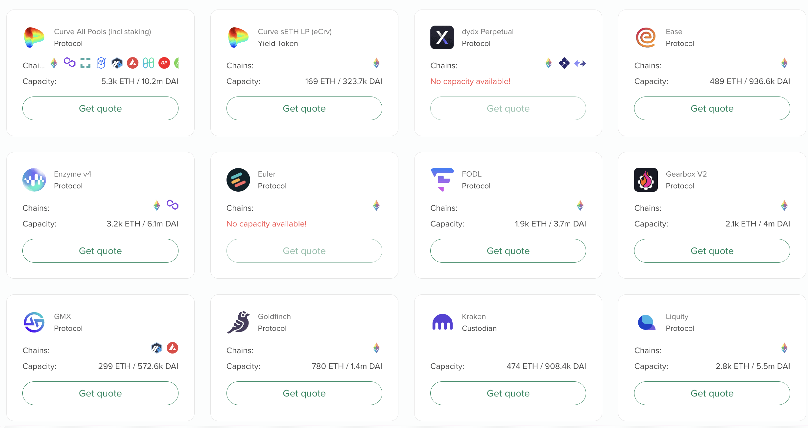Open the Goldfinch title link
The width and height of the screenshot is (808, 428).
coord(274,316)
